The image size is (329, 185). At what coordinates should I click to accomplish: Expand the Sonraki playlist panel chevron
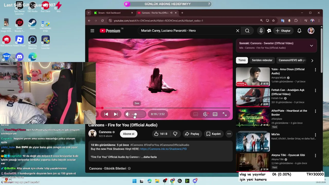[x=312, y=45]
